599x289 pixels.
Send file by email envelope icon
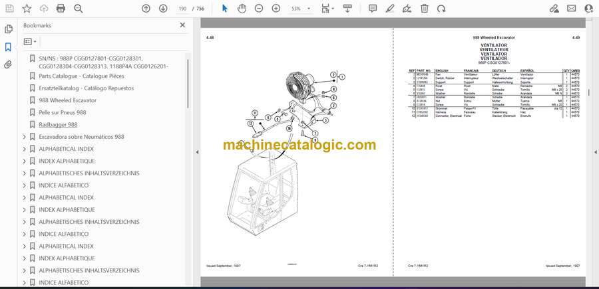(x=572, y=9)
